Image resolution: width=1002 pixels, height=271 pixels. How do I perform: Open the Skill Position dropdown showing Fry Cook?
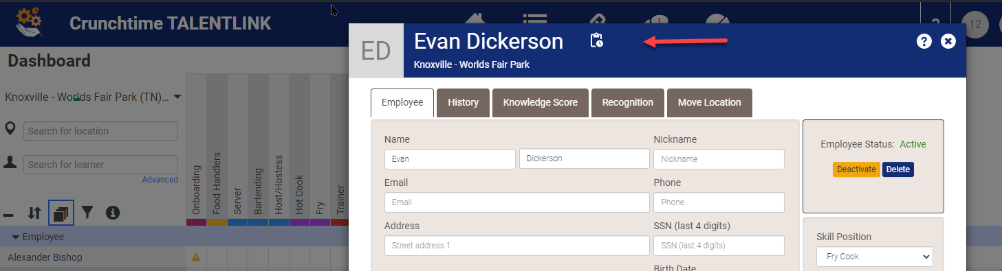coord(874,257)
